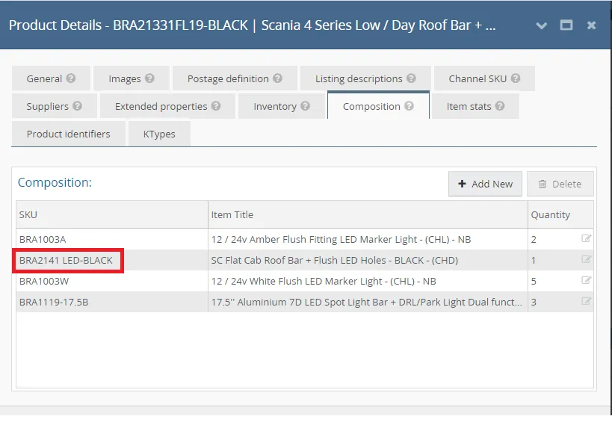This screenshot has height=431, width=612.
Task: Edit quantity icon for BRA1003W row
Action: pyautogui.click(x=586, y=280)
